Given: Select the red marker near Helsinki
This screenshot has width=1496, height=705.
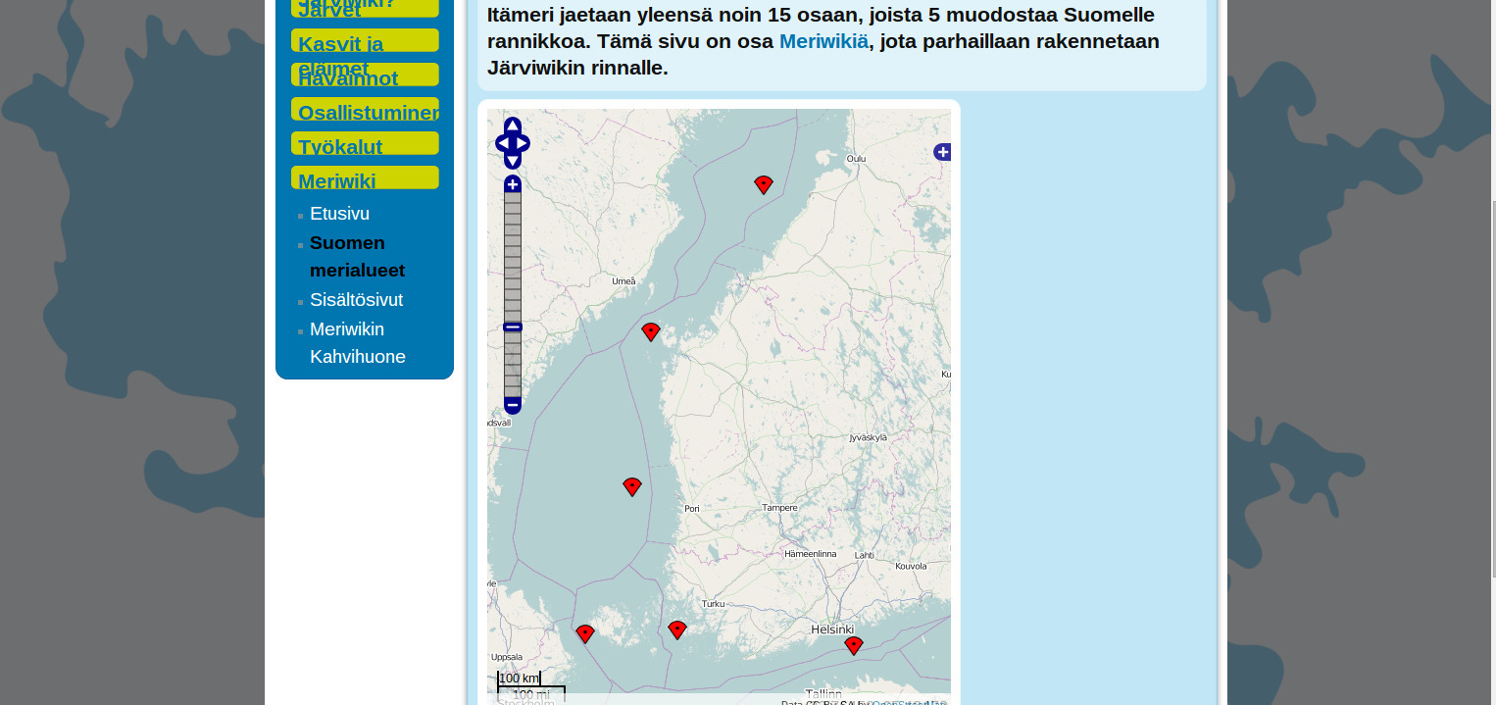Looking at the screenshot, I should [853, 645].
